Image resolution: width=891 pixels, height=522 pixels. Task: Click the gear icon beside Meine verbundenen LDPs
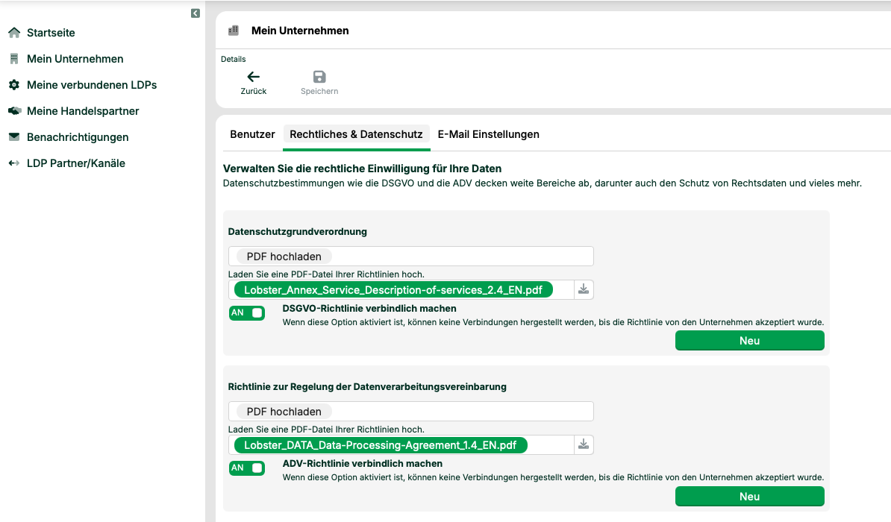tap(14, 84)
